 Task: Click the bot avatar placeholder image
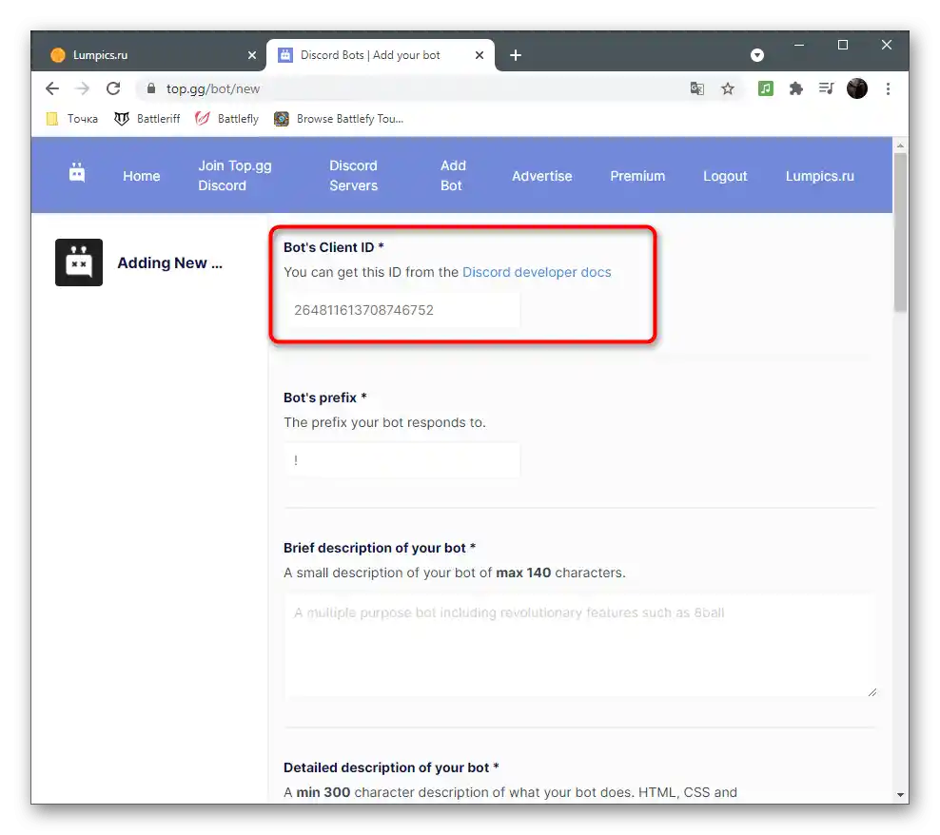click(x=79, y=262)
